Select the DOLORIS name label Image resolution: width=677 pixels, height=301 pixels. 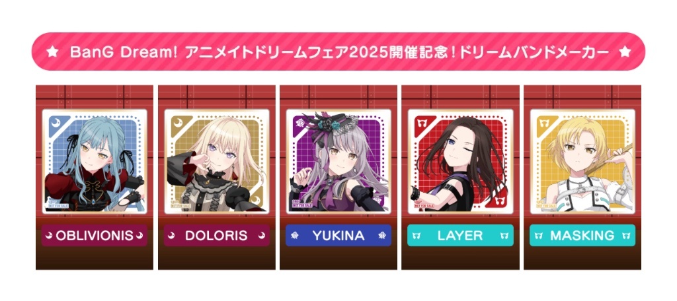pos(216,236)
